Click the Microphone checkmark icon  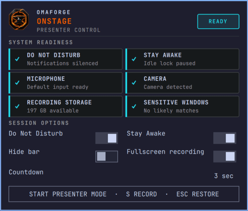[x=17, y=83]
